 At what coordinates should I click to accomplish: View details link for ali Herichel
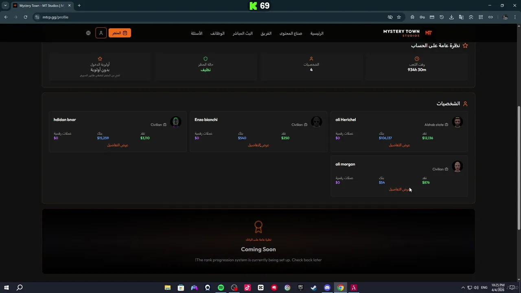399,145
